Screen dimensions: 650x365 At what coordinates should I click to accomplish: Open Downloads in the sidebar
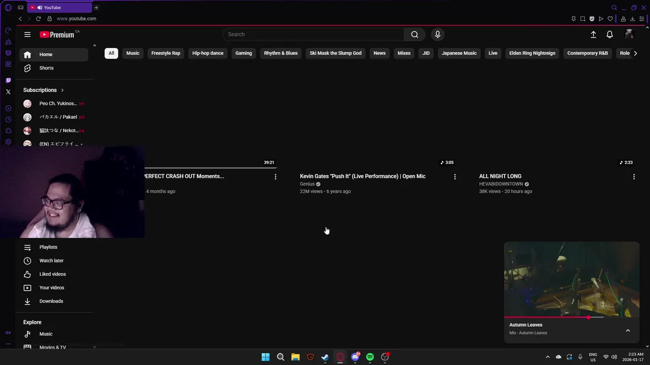pos(54,301)
